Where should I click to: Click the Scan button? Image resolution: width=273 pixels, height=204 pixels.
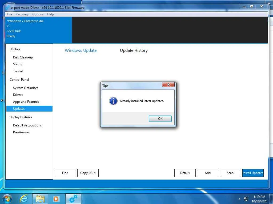point(230,173)
